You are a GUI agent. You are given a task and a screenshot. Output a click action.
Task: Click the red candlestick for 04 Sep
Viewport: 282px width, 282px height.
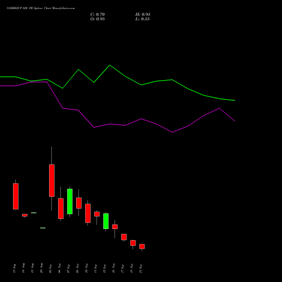[61, 208]
